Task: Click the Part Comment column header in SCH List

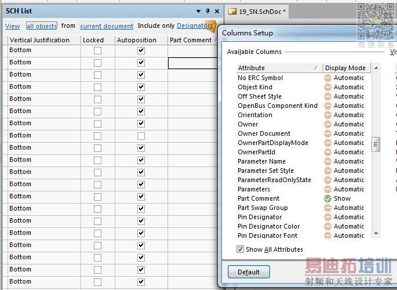Action: (192, 40)
